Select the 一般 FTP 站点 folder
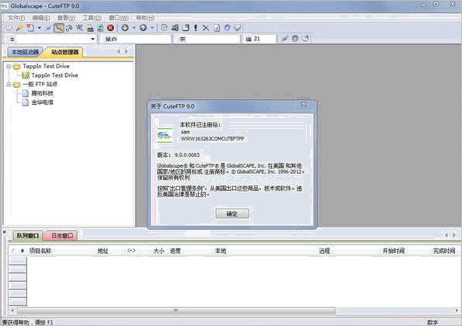This screenshot has width=462, height=326. click(x=40, y=85)
